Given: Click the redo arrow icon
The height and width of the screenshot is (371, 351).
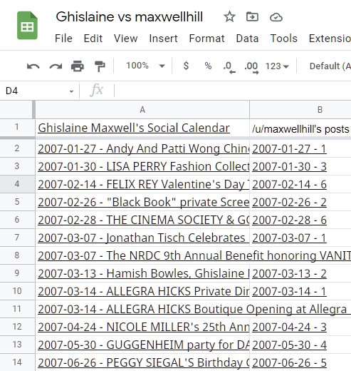Looking at the screenshot, I should [x=56, y=66].
